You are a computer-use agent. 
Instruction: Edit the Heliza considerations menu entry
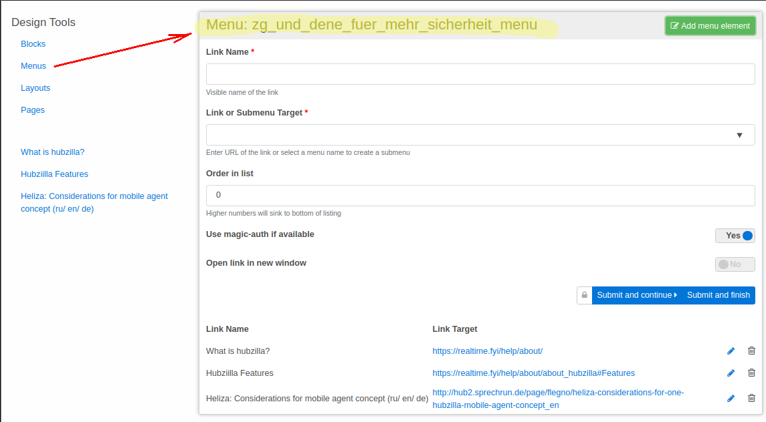[731, 399]
